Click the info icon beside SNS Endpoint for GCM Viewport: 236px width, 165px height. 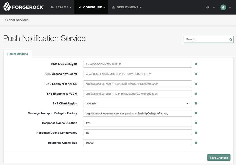point(196,94)
